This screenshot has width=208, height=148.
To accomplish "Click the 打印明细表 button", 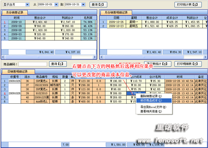I will point(188,64).
